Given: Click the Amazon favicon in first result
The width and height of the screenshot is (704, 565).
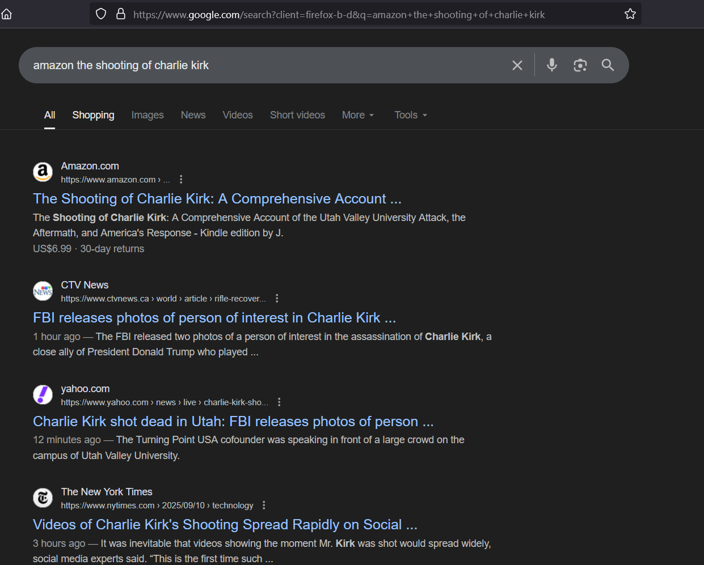Looking at the screenshot, I should point(43,172).
